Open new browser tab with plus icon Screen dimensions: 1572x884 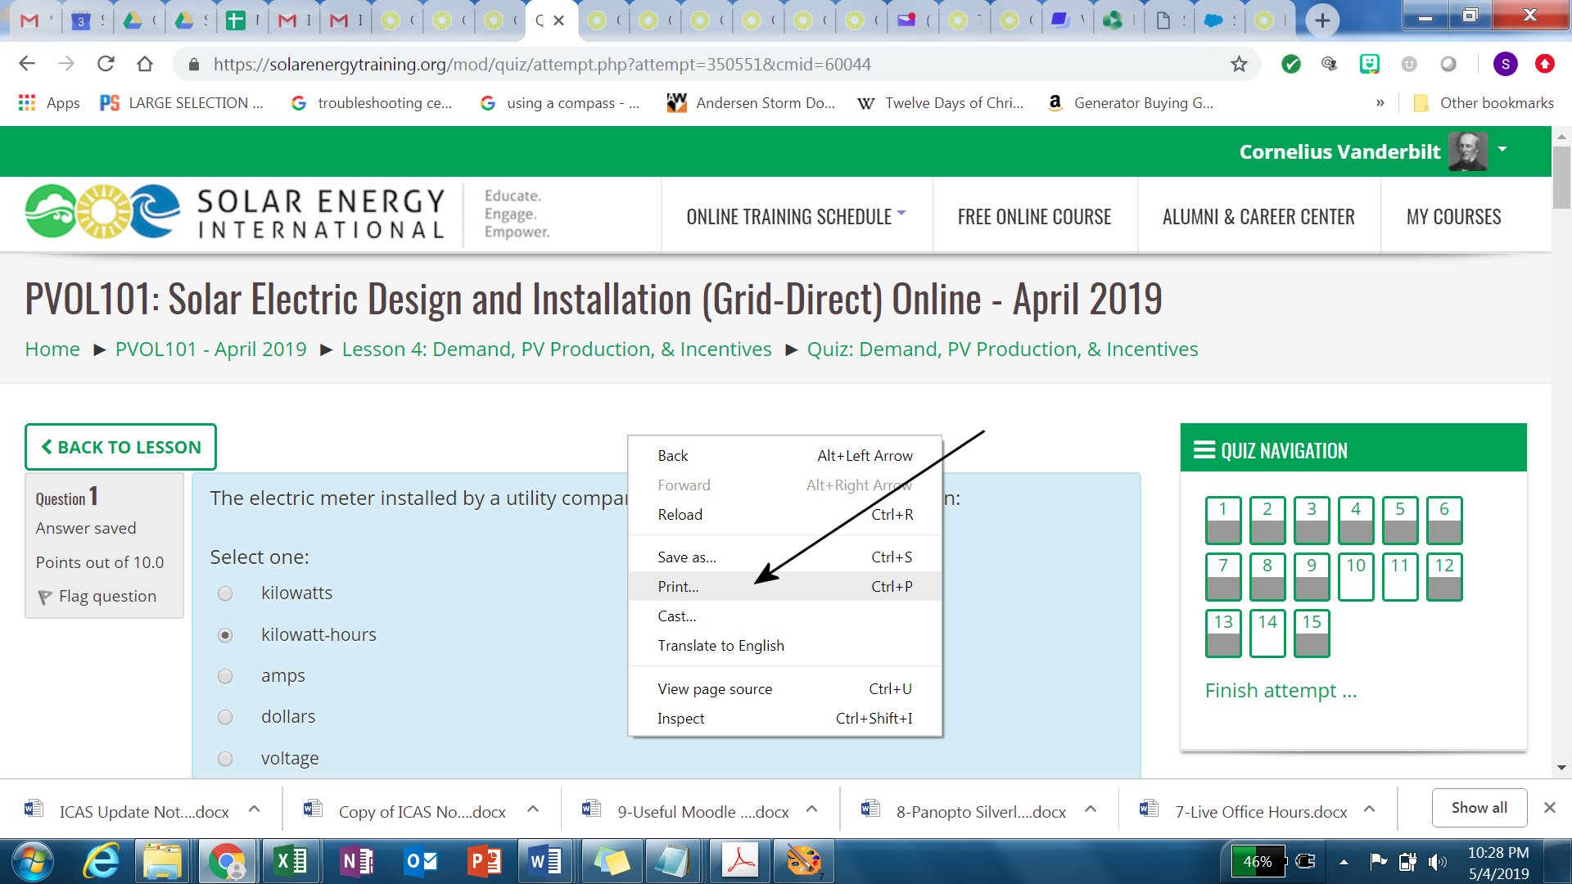pyautogui.click(x=1322, y=20)
